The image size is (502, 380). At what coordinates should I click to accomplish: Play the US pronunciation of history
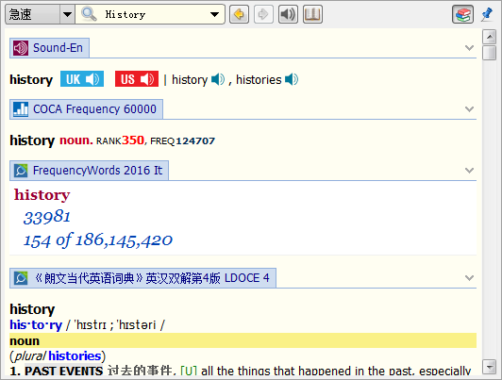pos(137,79)
